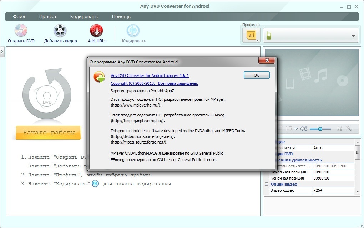Click the 'Зарегистрировано на PortableAppZ' text

[x=142, y=91]
